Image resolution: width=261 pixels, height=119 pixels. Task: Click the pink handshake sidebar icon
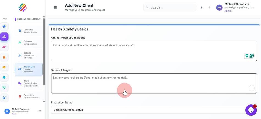click(4, 47)
